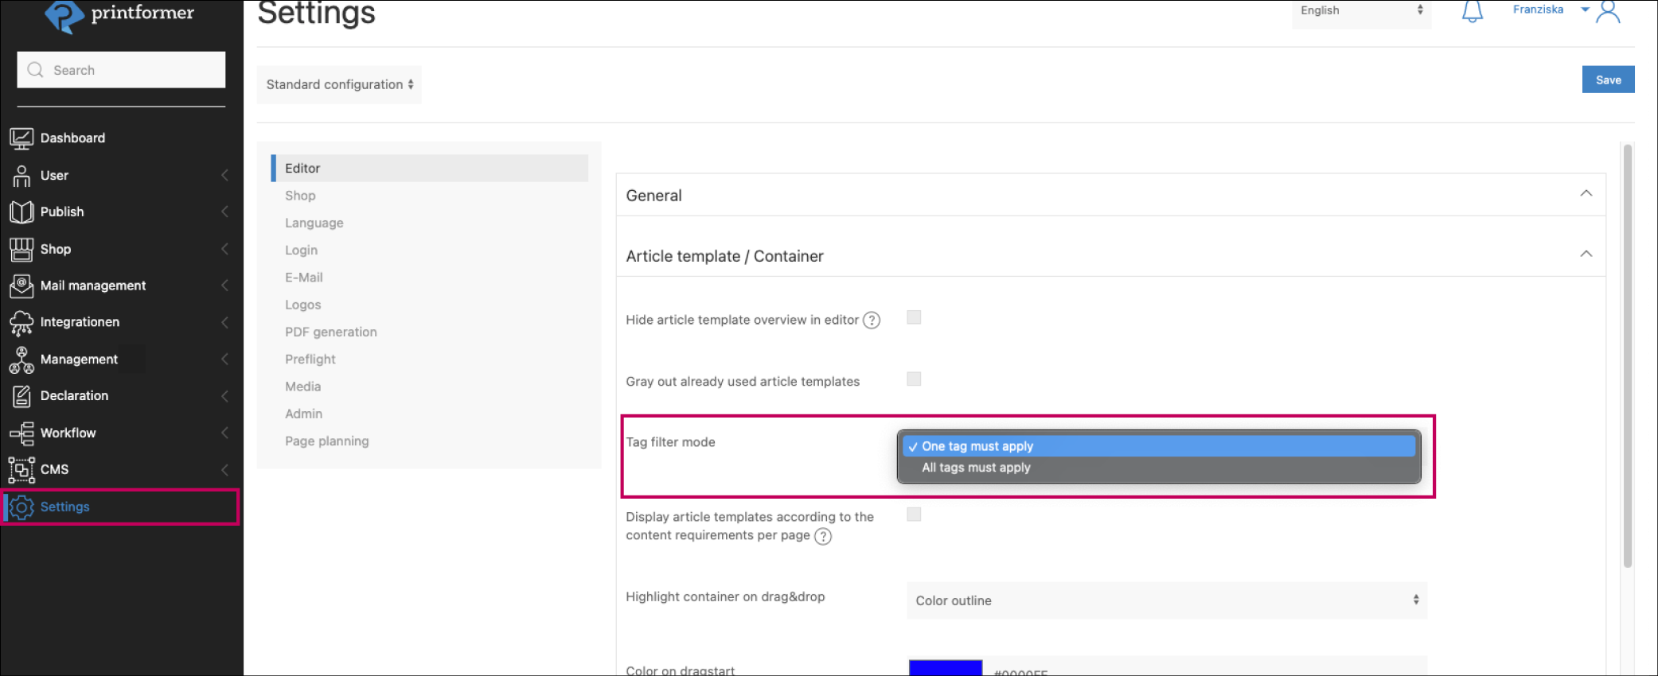
Task: Open notifications via the bell icon
Action: (x=1472, y=11)
